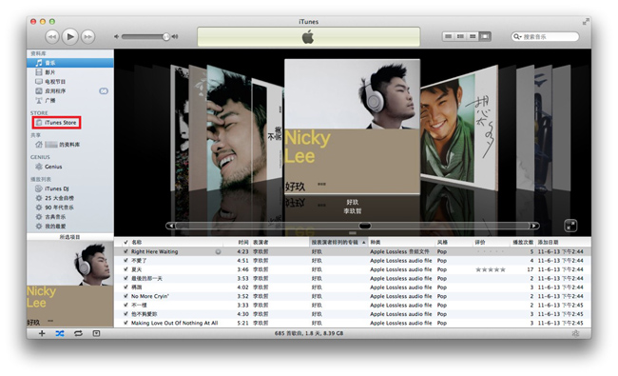Select the Cover Flow view button
Screen dimensions: 618x376
pos(485,37)
